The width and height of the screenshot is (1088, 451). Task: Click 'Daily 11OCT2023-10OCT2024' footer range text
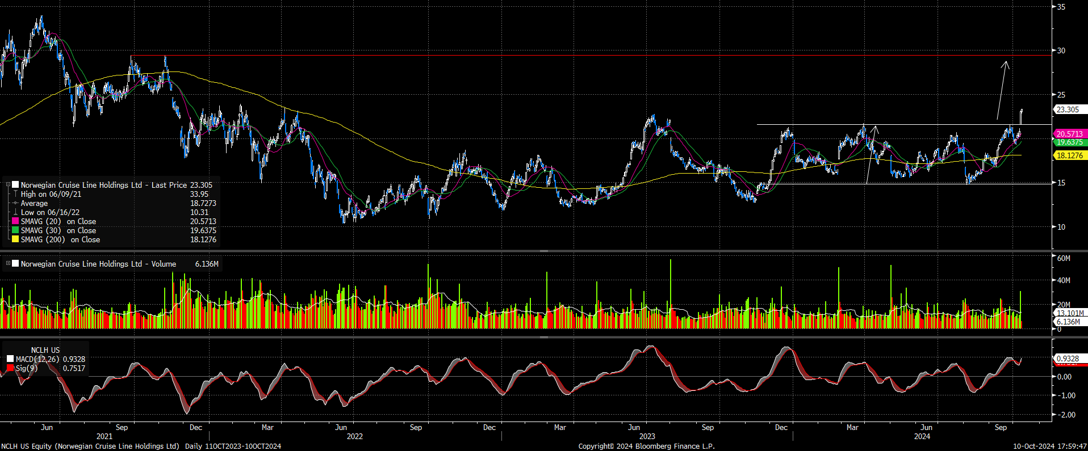(233, 446)
